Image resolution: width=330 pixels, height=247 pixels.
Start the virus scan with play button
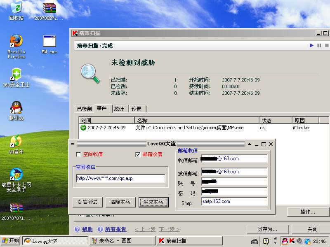(311, 45)
